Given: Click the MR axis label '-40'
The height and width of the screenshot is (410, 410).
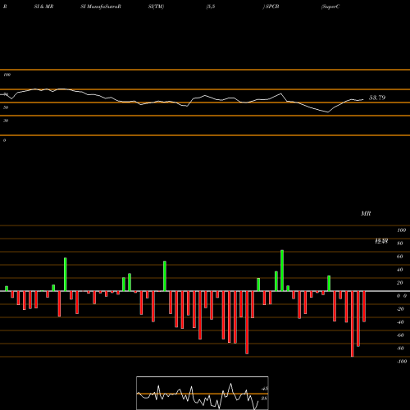Looking at the screenshot, I should (x=400, y=322).
